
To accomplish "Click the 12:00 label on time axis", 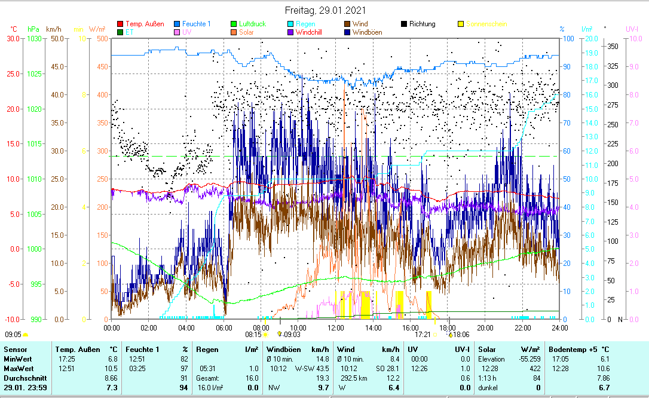I will pyautogui.click(x=336, y=327).
